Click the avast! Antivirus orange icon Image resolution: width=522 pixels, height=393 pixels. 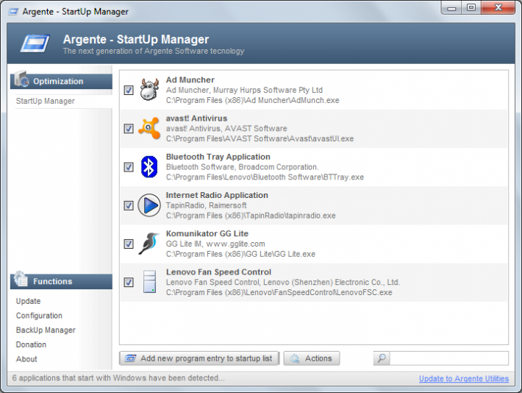[x=149, y=128]
